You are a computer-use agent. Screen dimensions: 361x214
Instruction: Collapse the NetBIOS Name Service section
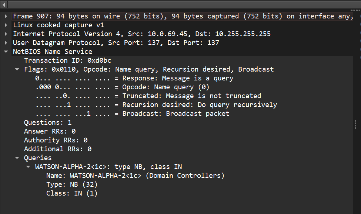tap(6, 52)
